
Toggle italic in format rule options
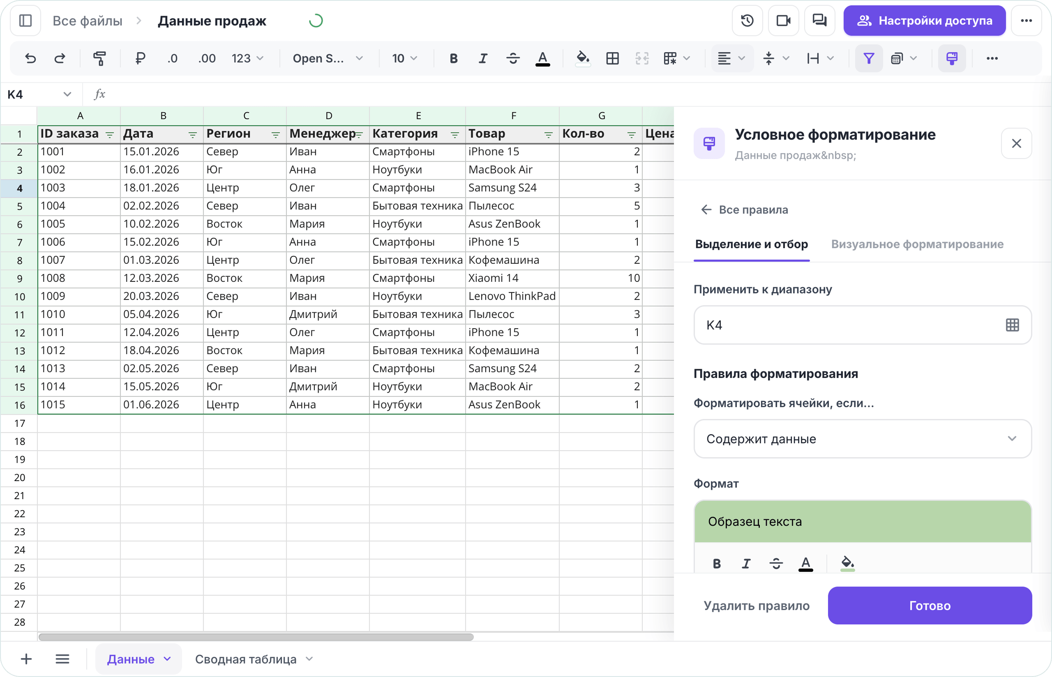746,563
